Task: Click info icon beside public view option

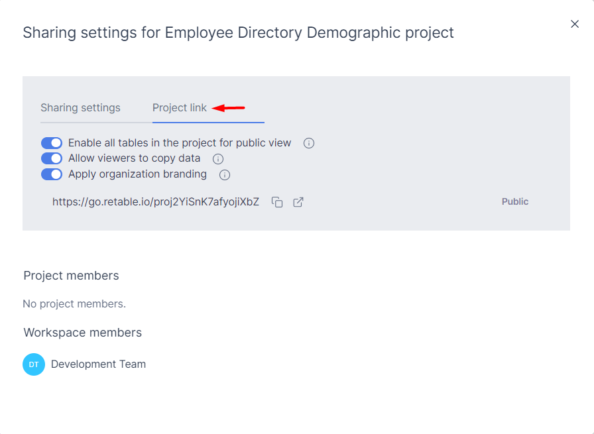Action: point(309,143)
